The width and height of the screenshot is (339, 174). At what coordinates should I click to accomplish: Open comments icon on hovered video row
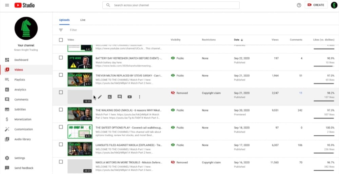(x=120, y=97)
